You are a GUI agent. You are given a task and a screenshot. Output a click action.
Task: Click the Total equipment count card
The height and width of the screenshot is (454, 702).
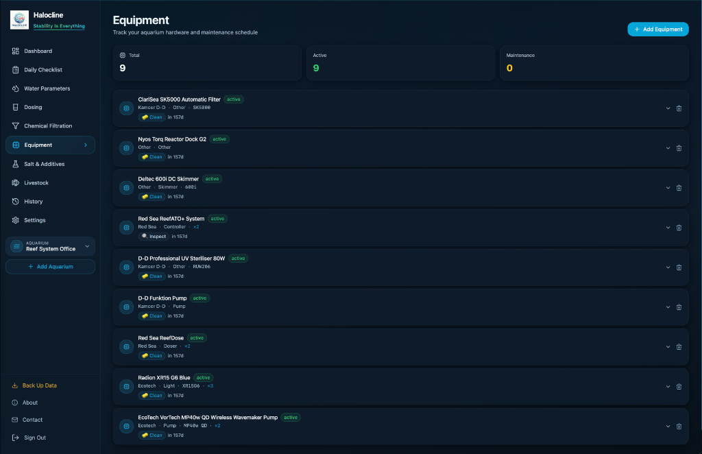coord(207,64)
